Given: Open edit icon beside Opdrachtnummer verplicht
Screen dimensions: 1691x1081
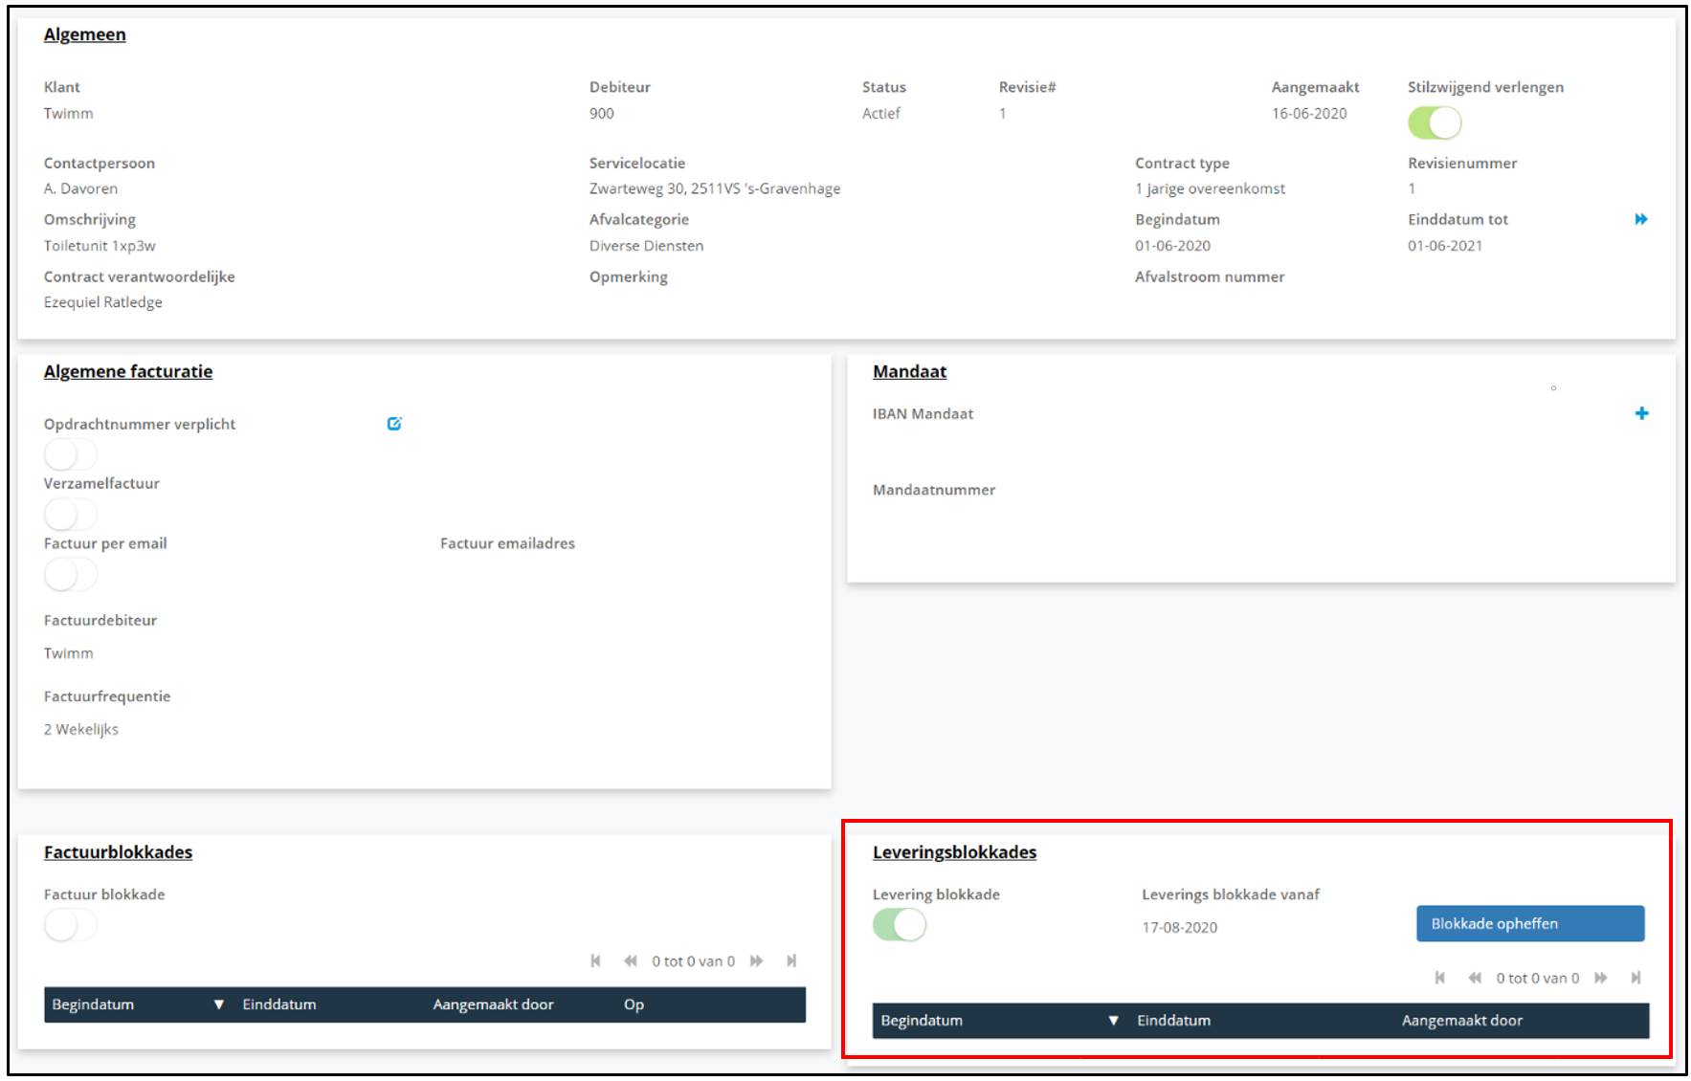Looking at the screenshot, I should pyautogui.click(x=394, y=423).
